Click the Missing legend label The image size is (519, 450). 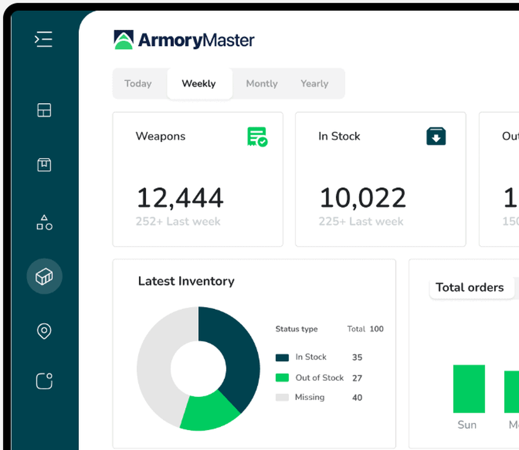coord(310,397)
